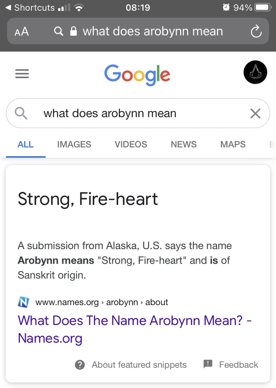The image size is (276, 388).
Task: Send Feedback on the featured snippet
Action: click(238, 365)
